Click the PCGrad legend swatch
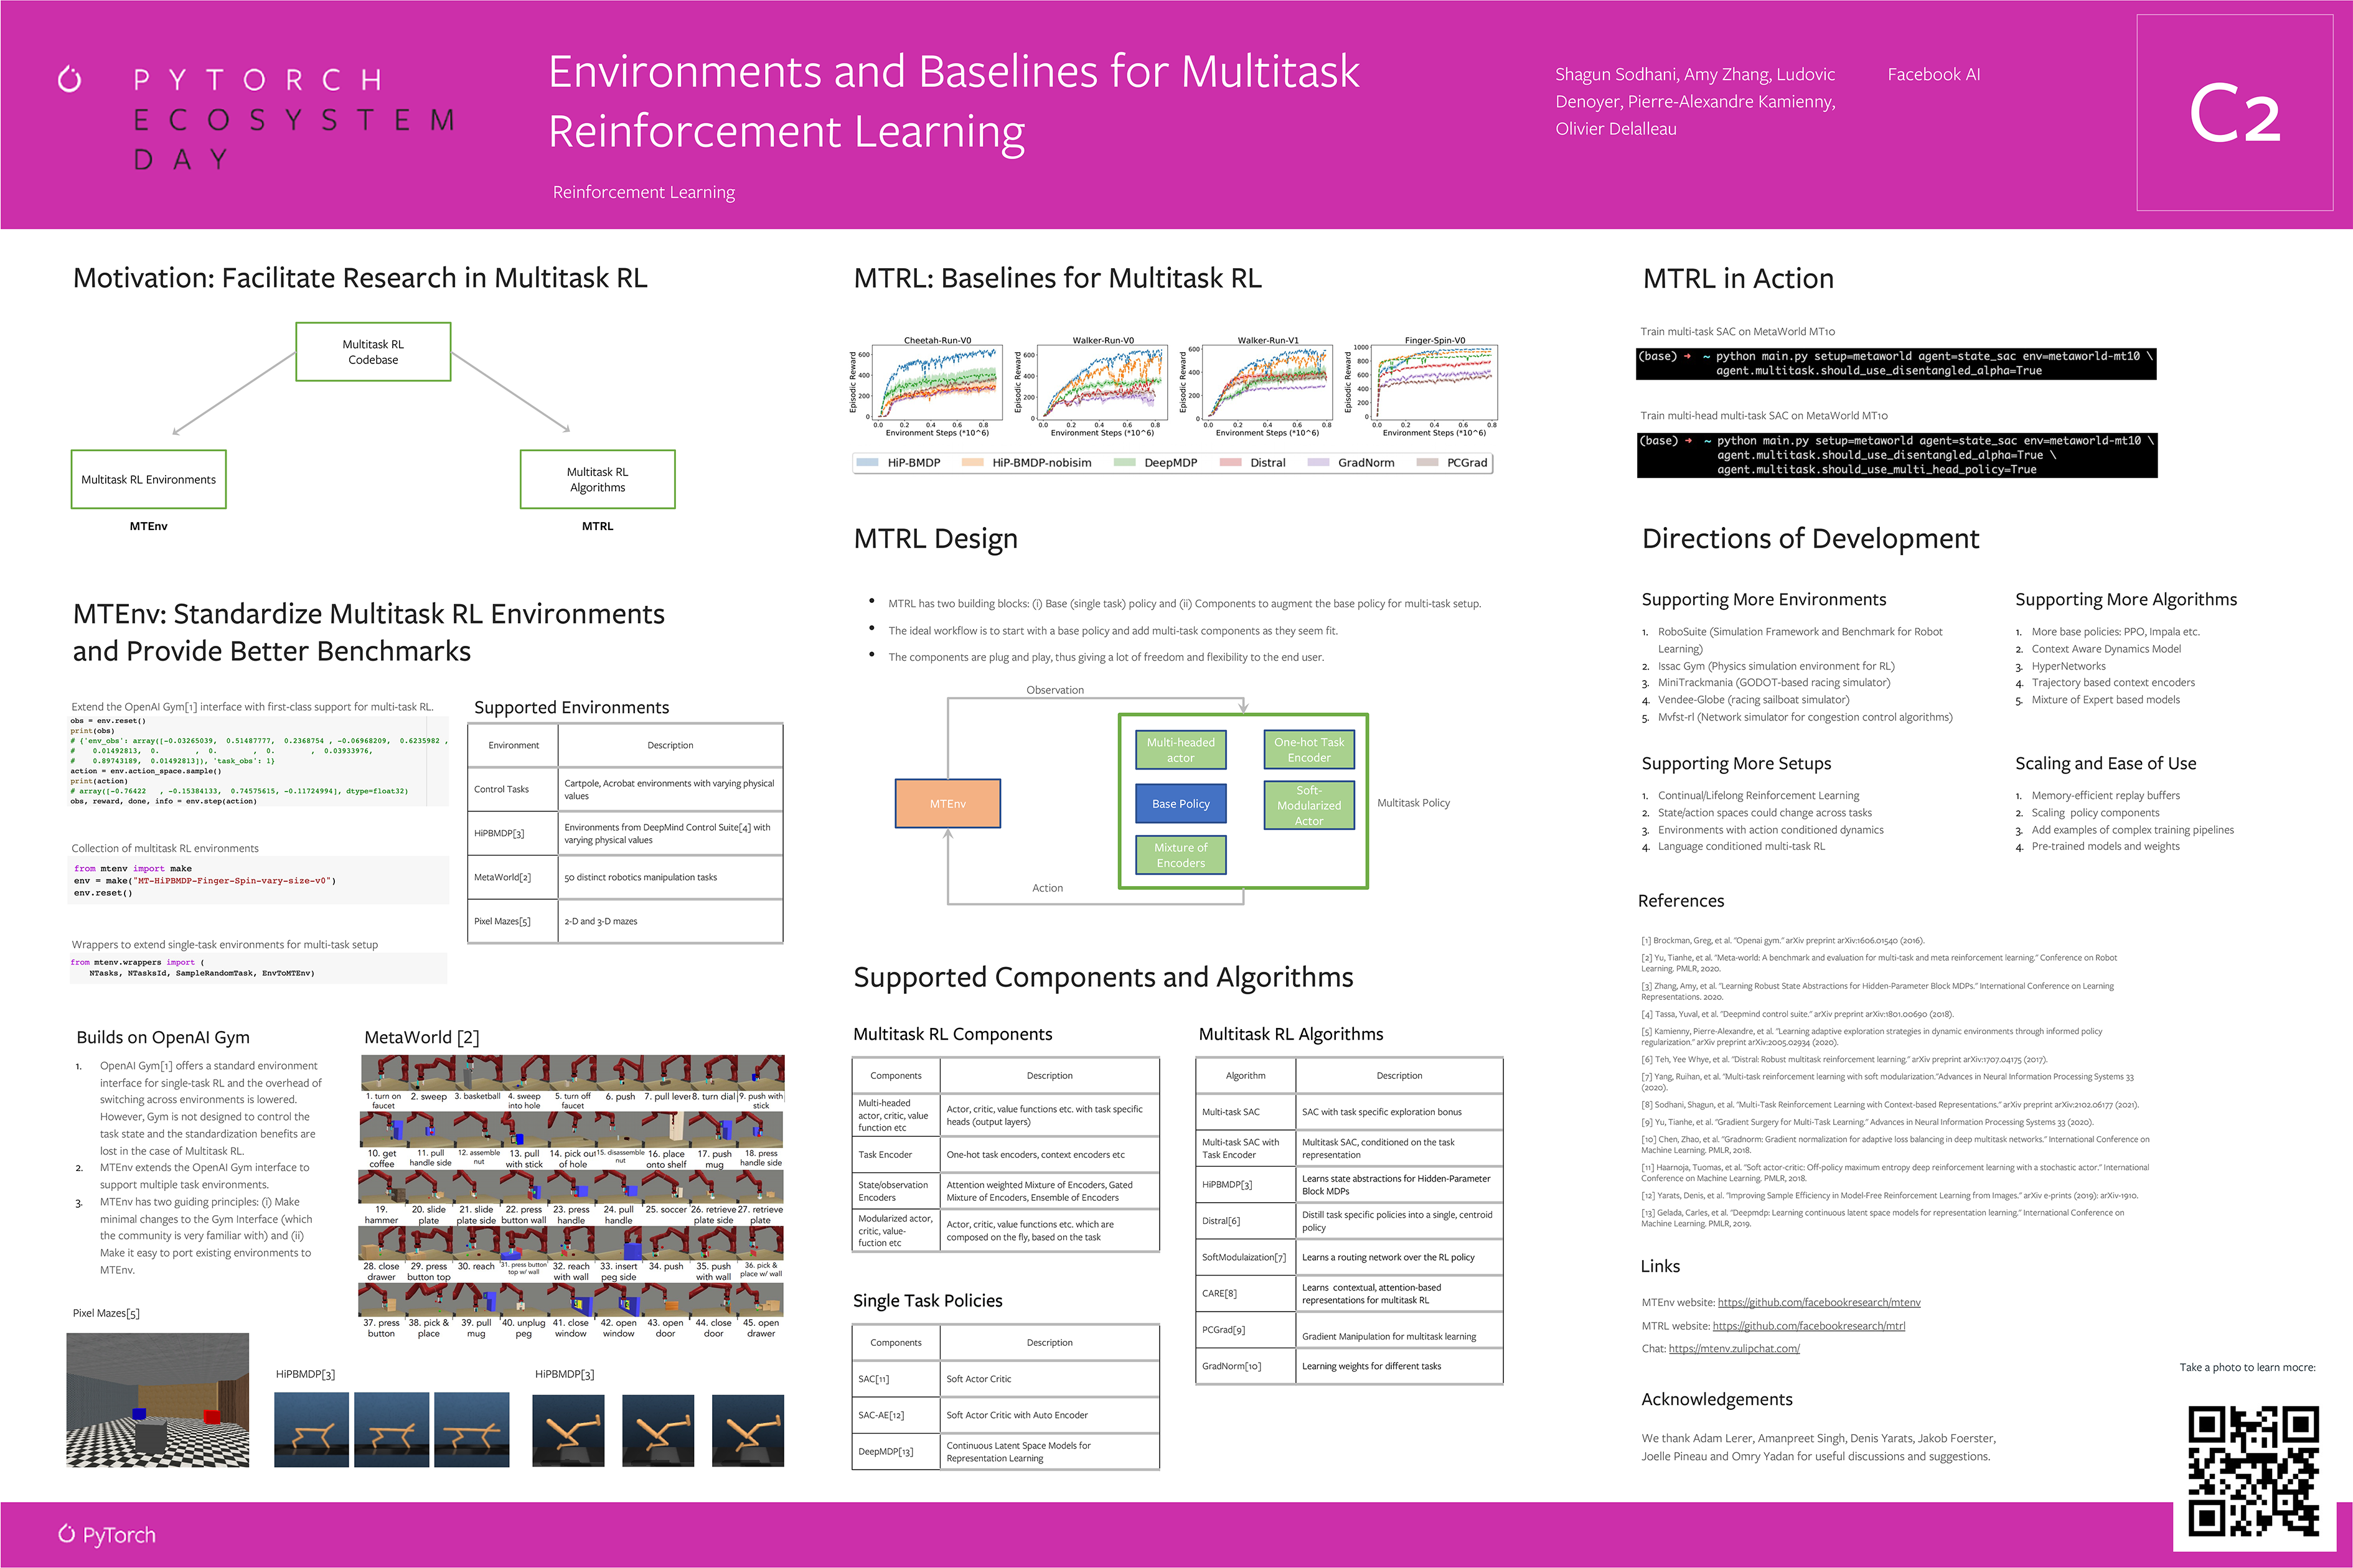Screen dimensions: 2353x1568 pyautogui.click(x=1427, y=462)
